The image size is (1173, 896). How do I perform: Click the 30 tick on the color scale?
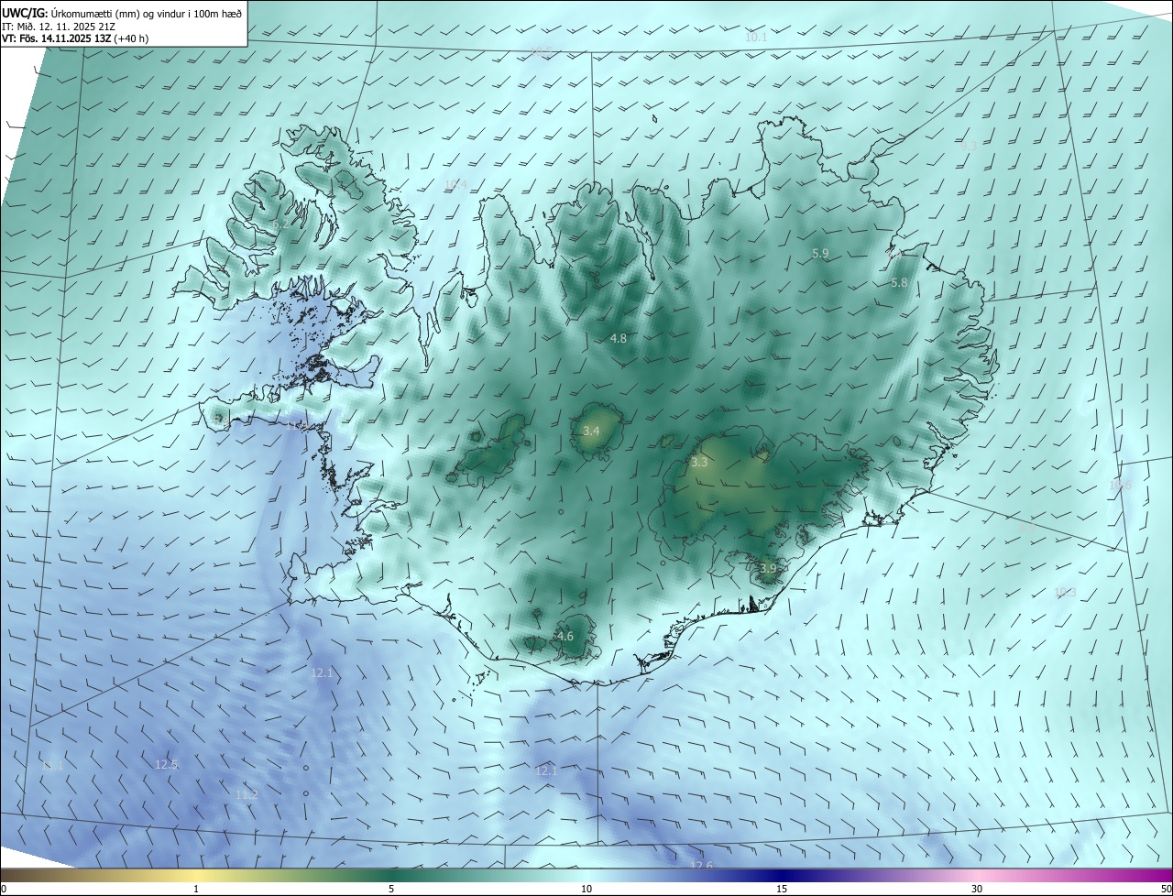tap(977, 889)
